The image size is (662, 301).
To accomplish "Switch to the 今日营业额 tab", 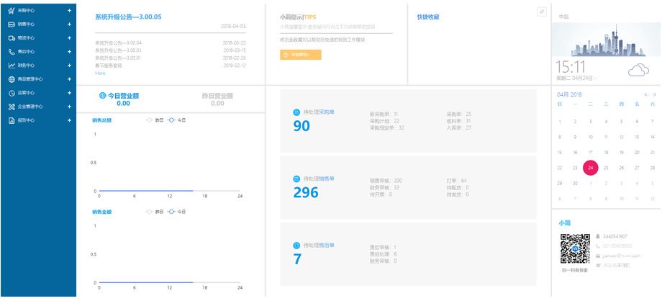I will coord(123,95).
